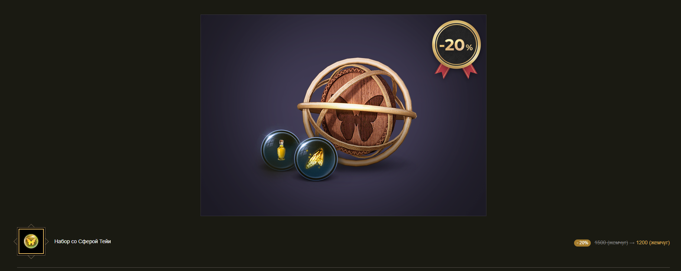Click the bottom diamond point of item frame
Viewport: 681px width, 271px height.
[31, 257]
